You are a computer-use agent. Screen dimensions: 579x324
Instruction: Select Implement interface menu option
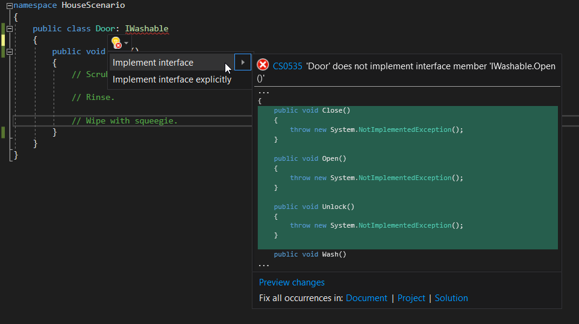[172, 63]
